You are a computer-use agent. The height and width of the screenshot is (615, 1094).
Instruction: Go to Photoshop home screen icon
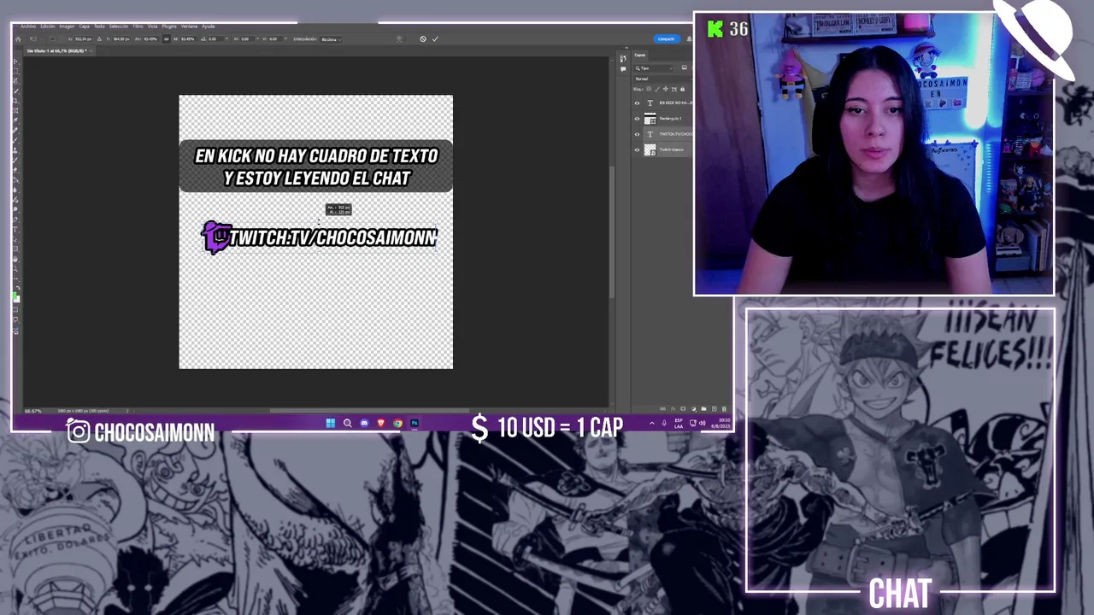pyautogui.click(x=18, y=39)
